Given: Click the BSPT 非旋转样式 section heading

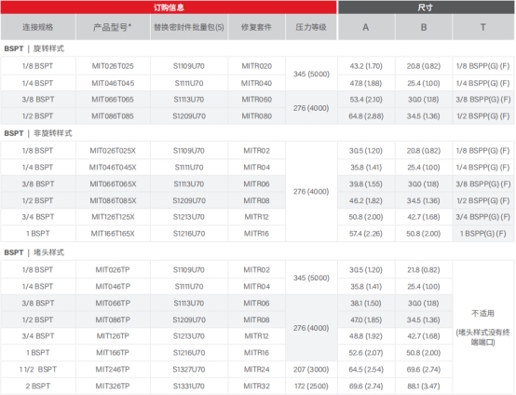Looking at the screenshot, I should (x=38, y=133).
